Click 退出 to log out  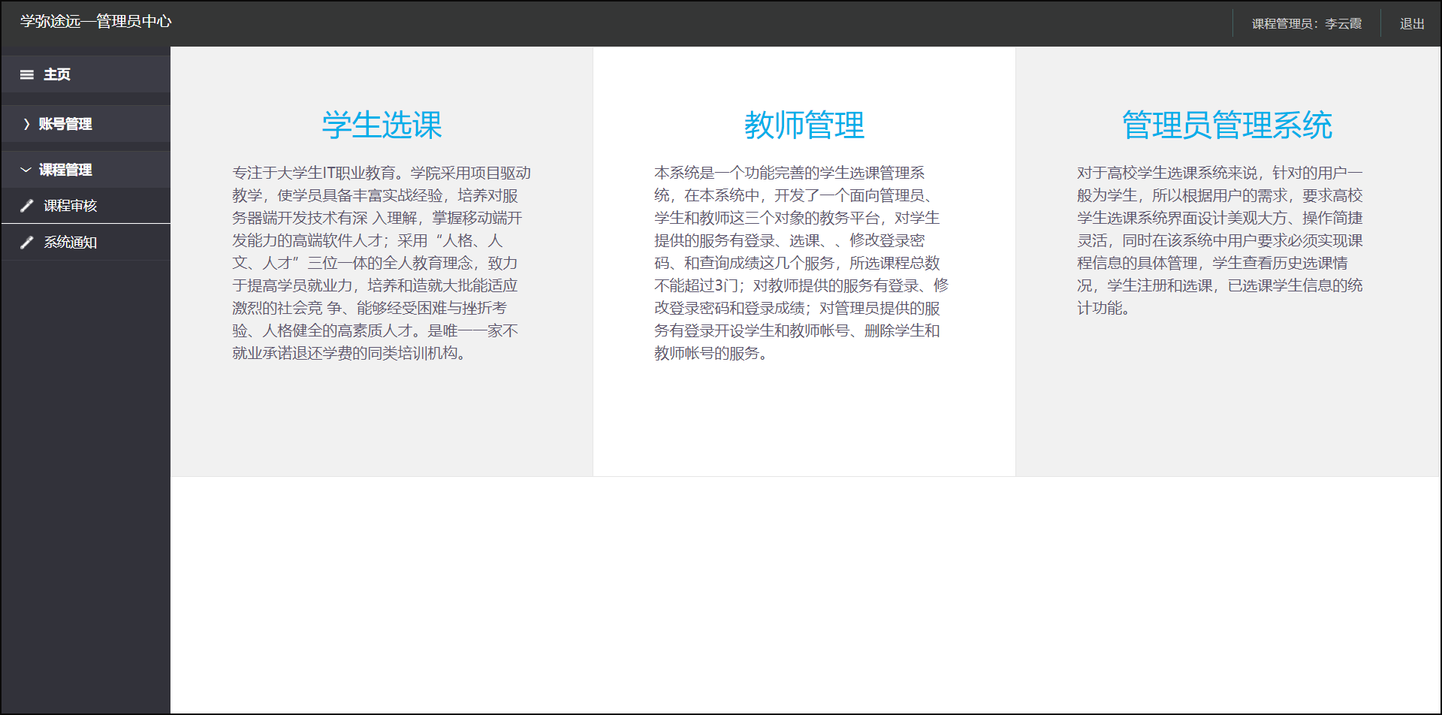[x=1411, y=23]
